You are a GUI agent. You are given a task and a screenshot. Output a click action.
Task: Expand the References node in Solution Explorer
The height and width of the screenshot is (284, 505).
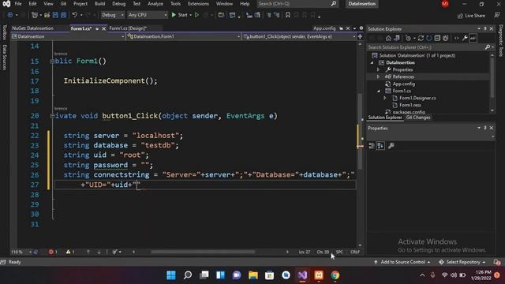pos(379,77)
